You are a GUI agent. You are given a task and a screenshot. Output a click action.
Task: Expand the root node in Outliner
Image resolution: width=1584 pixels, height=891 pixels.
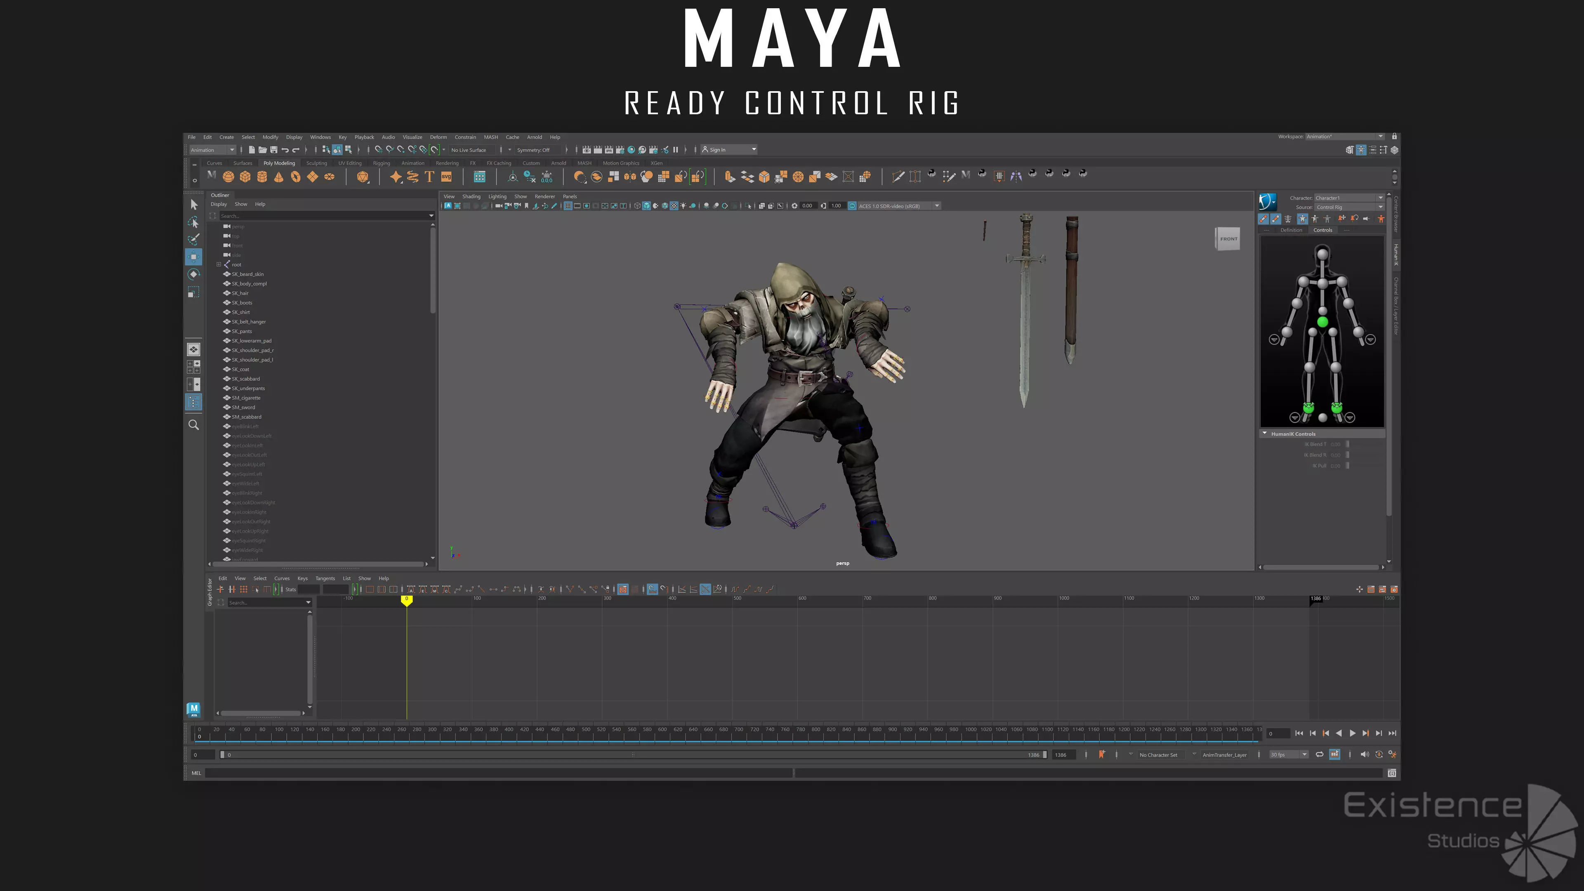coord(218,264)
